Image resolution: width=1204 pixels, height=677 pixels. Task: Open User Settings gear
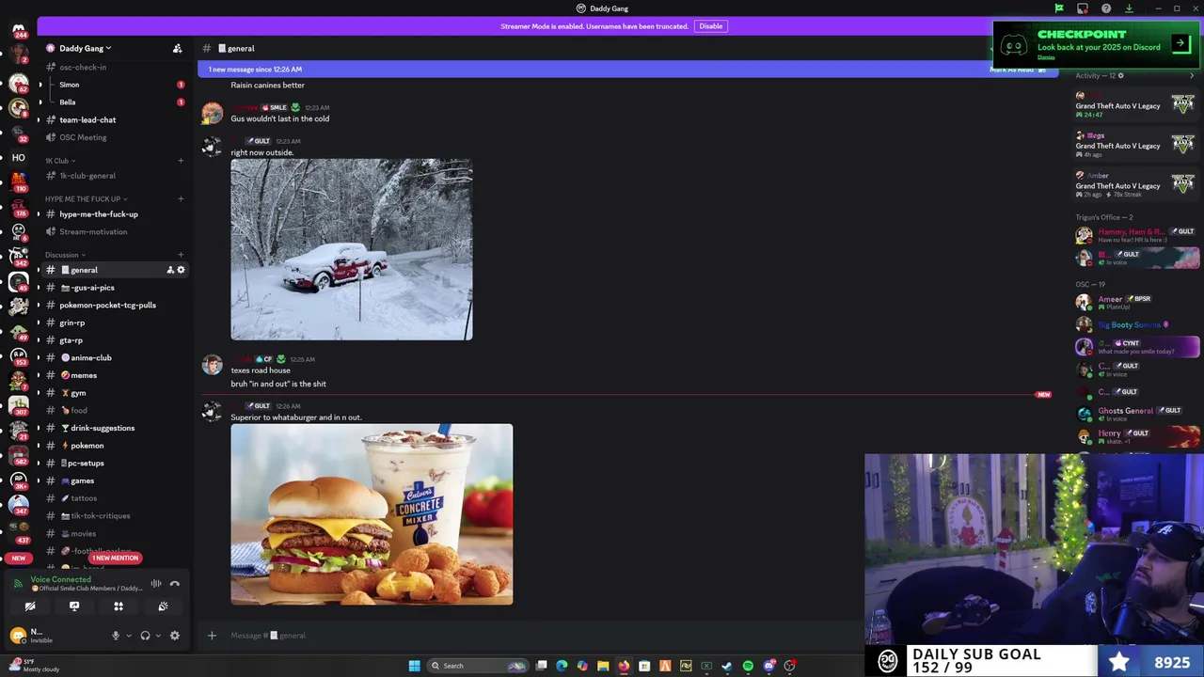coord(174,636)
